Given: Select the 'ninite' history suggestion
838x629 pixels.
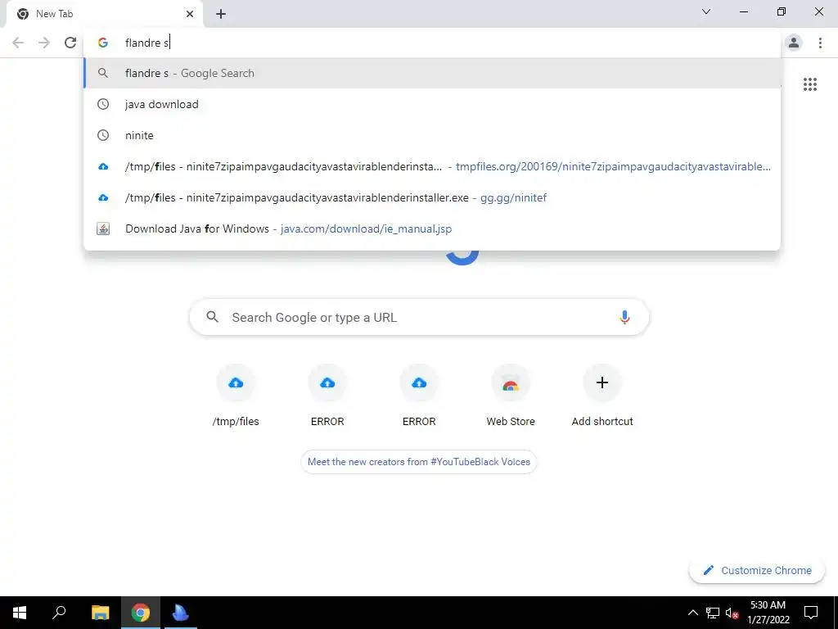Looking at the screenshot, I should pyautogui.click(x=432, y=135).
